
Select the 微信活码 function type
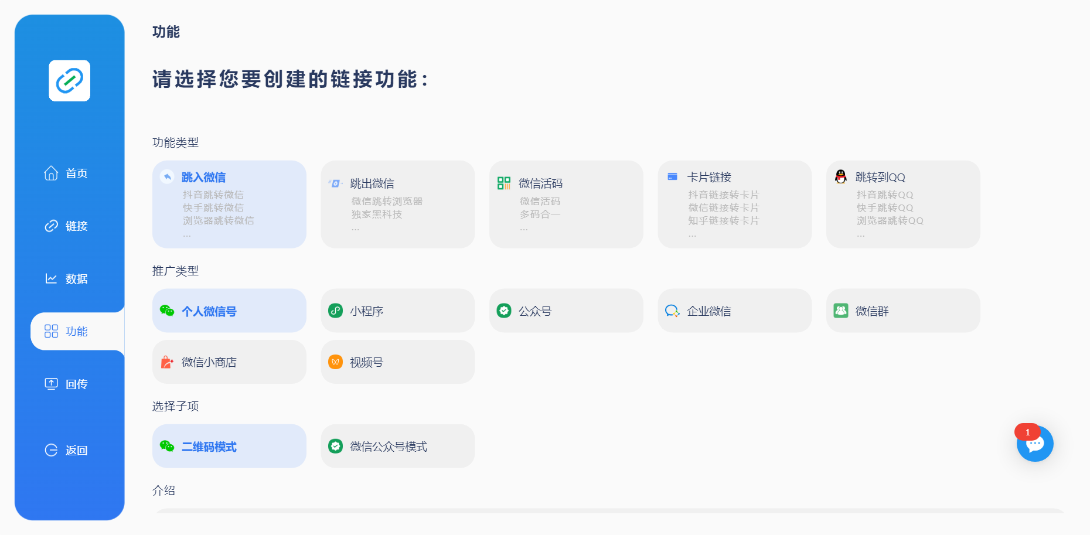566,205
